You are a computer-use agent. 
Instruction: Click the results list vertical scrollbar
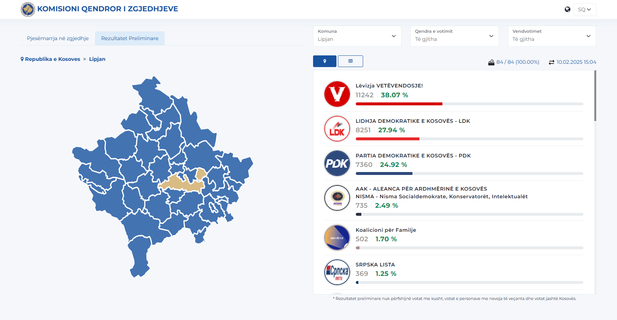pyautogui.click(x=595, y=96)
